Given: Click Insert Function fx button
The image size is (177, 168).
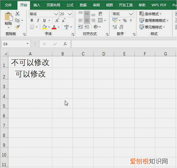Looking at the screenshot, I should pyautogui.click(x=65, y=44).
